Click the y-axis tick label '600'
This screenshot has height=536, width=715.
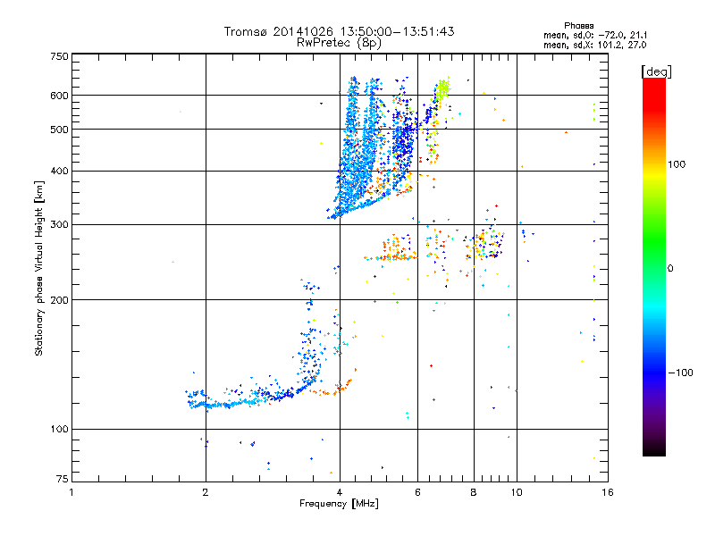point(59,96)
